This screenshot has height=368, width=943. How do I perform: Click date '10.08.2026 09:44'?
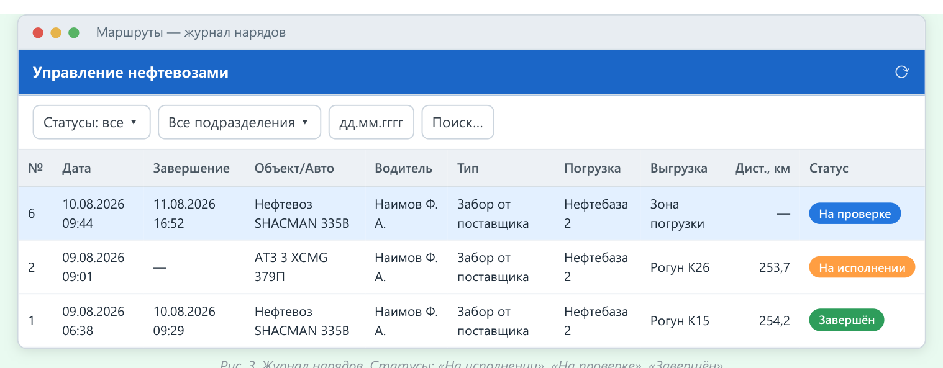pos(93,213)
